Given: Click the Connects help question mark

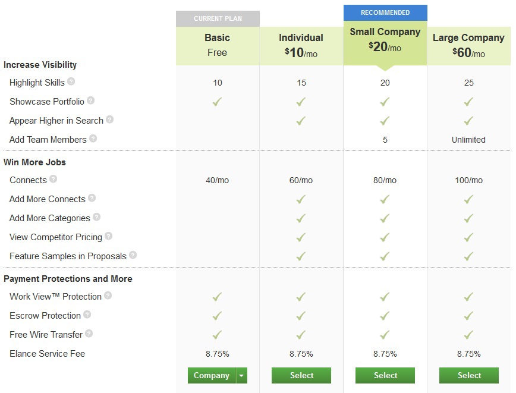Looking at the screenshot, I should click(x=54, y=179).
